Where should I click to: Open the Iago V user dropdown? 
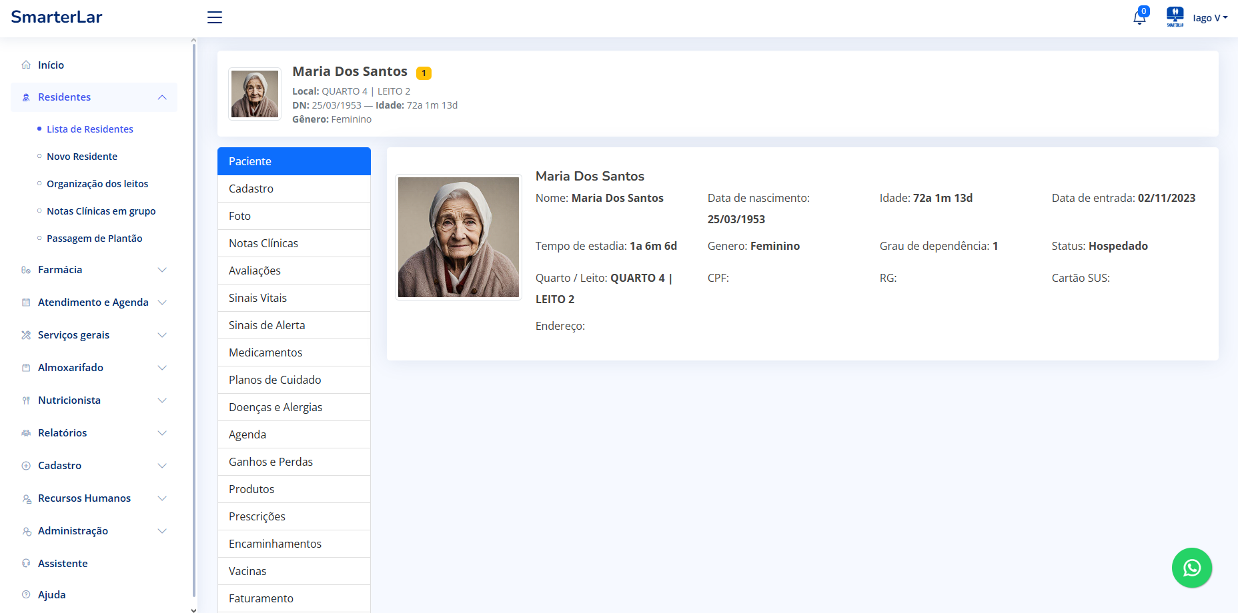click(x=1209, y=18)
